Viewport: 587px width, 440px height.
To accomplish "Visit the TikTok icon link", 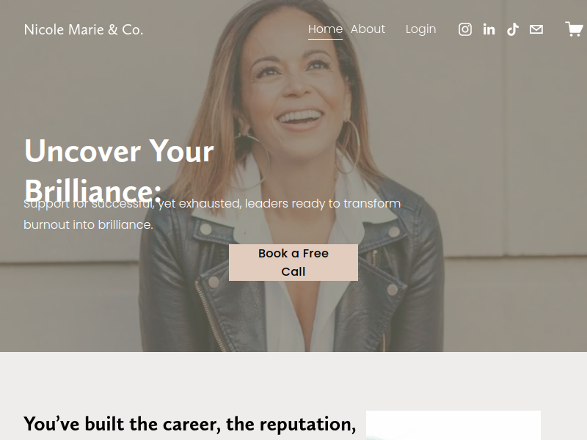I will pyautogui.click(x=512, y=29).
